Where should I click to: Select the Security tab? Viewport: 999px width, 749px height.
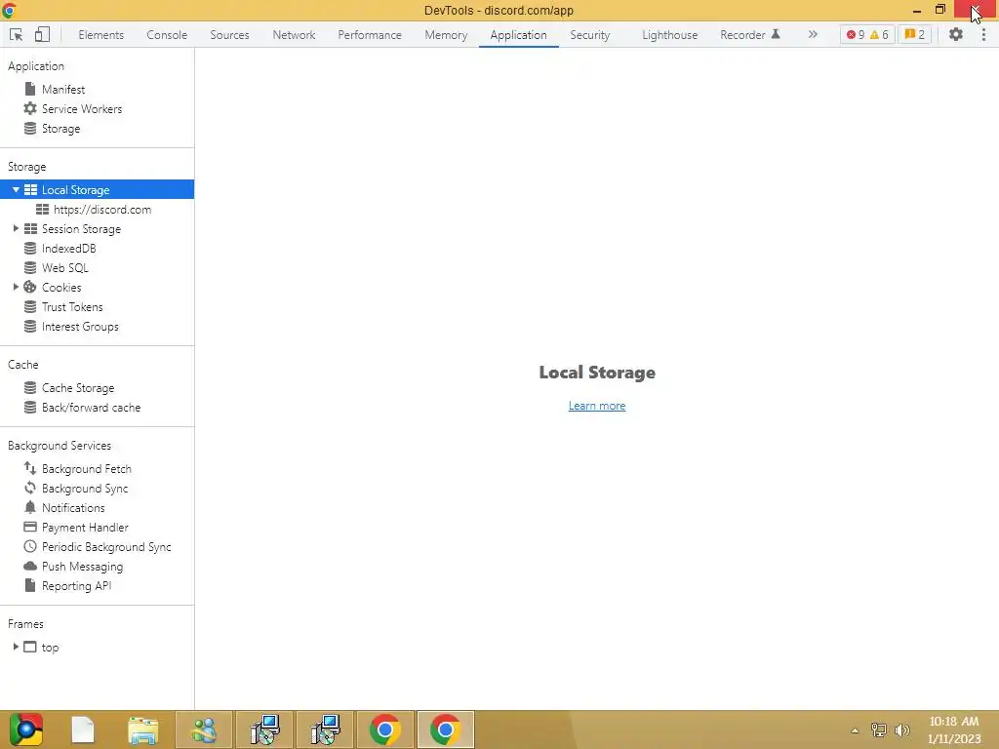coord(590,35)
